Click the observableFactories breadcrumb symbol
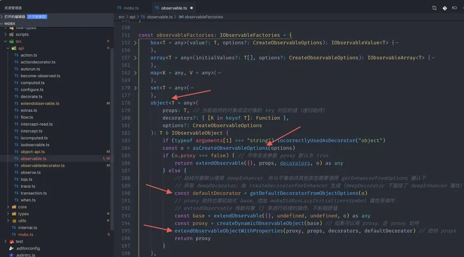Image resolution: width=464 pixels, height=257 pixels. point(204,17)
